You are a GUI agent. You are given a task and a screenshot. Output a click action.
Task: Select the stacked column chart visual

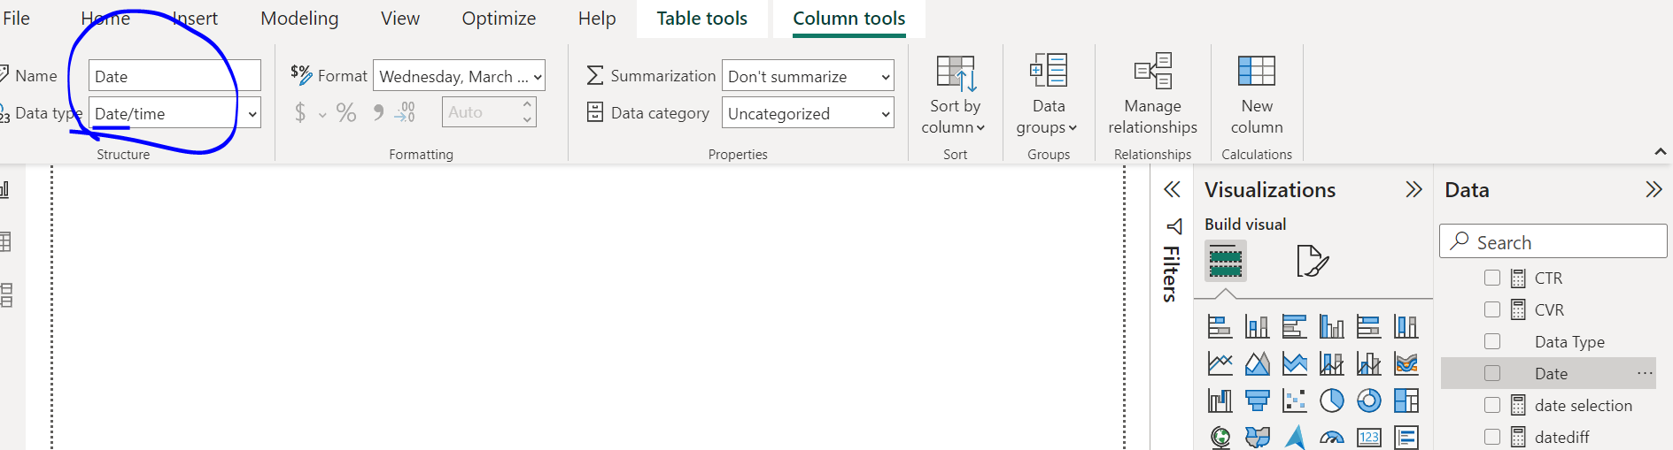pos(1257,327)
